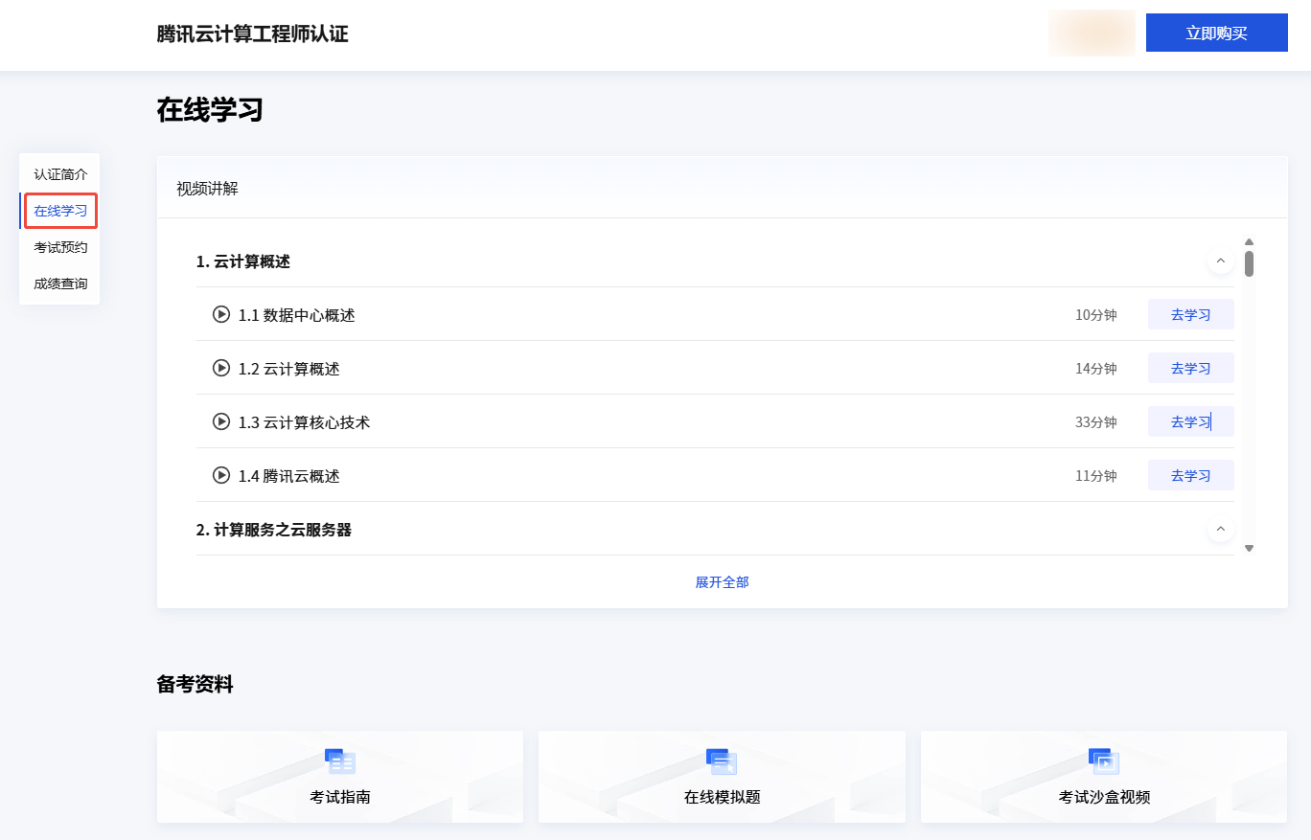Open the 在线模拟题 card
1311x840 pixels.
pos(722,777)
